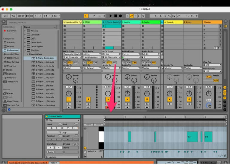
Task: Stop playback with the Stop button
Action: [x=116, y=16]
